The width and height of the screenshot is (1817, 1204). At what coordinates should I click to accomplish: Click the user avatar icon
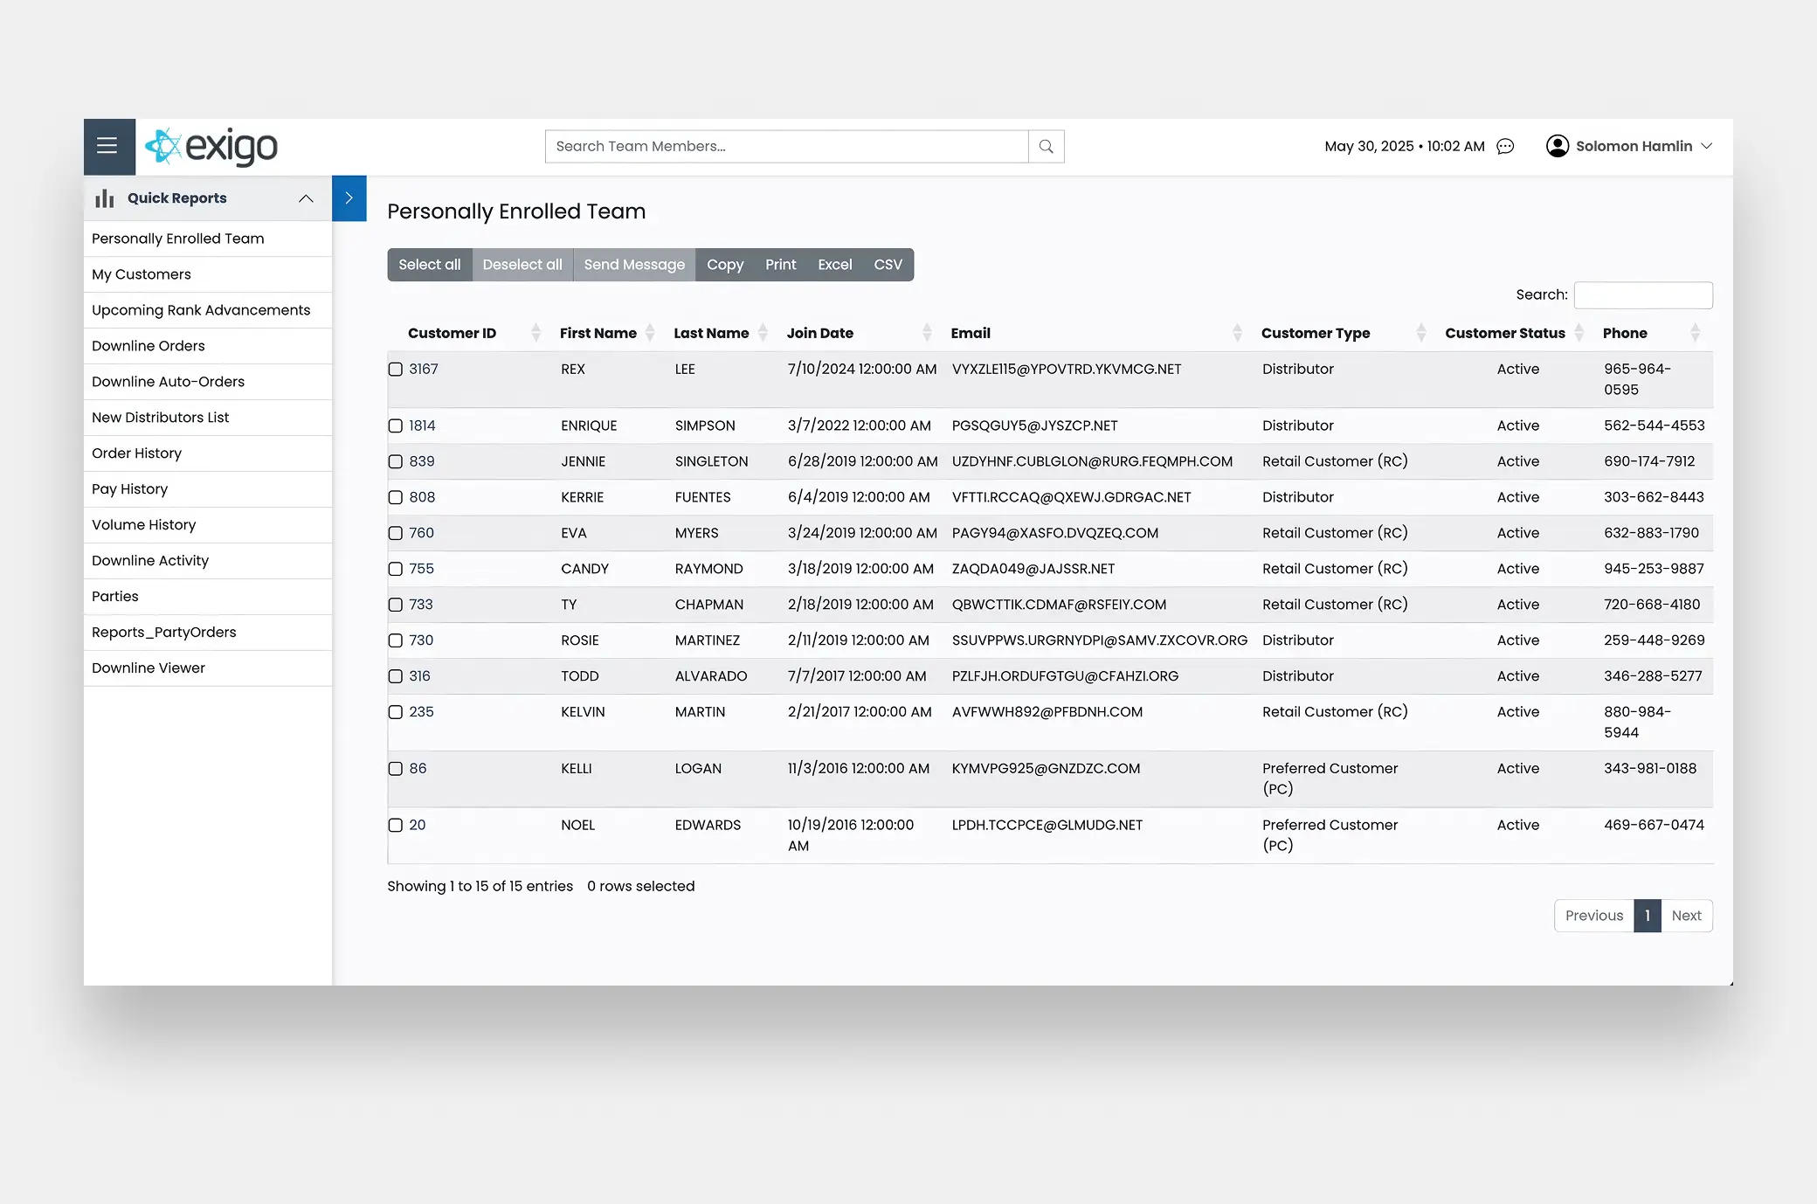[1557, 146]
